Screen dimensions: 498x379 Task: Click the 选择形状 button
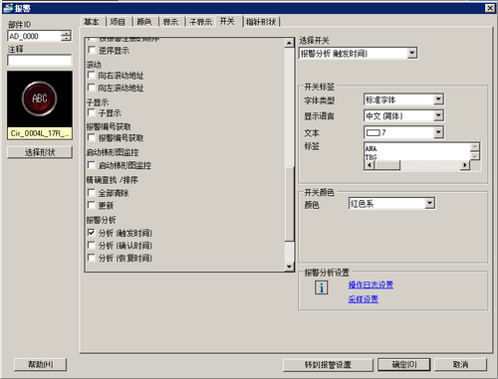40,152
